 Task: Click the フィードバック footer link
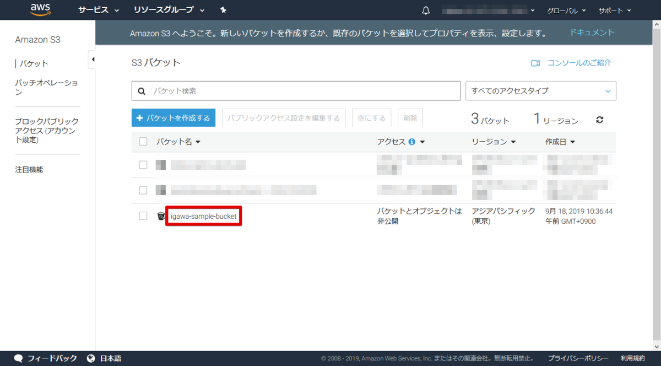click(x=52, y=358)
